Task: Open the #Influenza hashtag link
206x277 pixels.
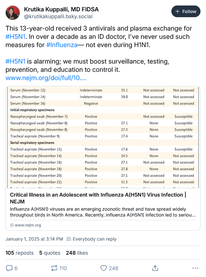Action: pos(62,44)
